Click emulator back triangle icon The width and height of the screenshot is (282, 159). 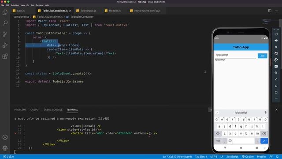(276, 79)
